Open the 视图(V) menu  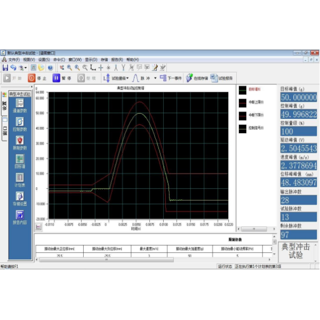click(29, 60)
